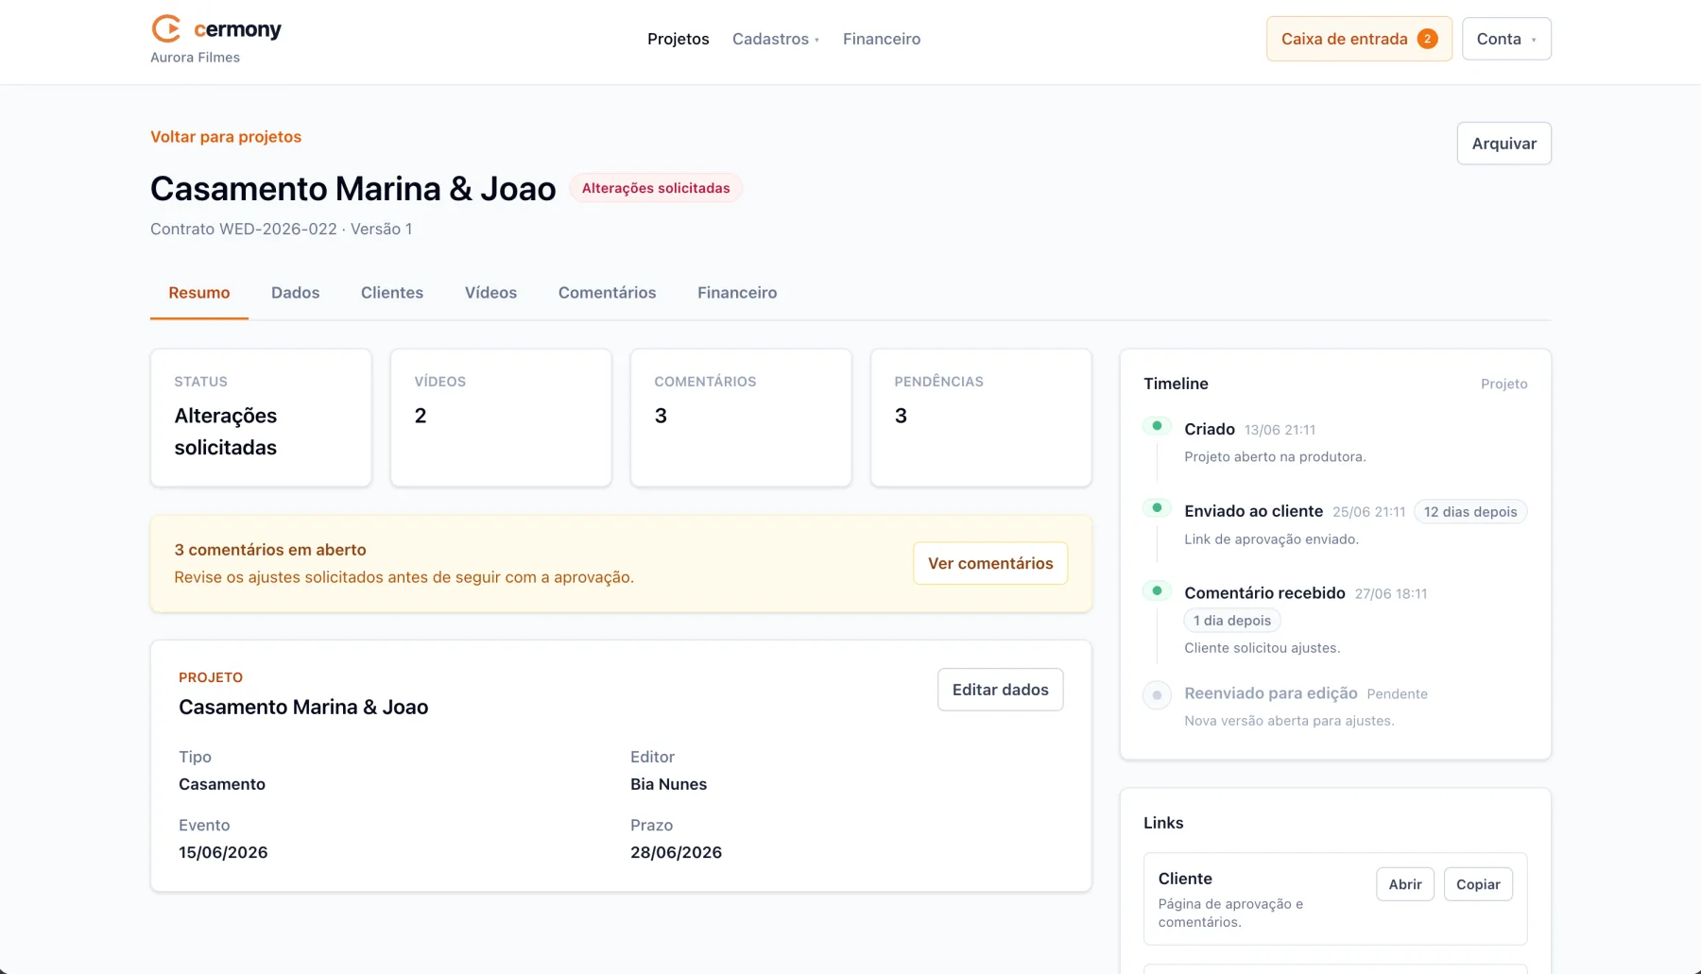Click 'Enviado ao cliente' timeline entry title
Screen dimensions: 1701x974
[x=1253, y=511]
